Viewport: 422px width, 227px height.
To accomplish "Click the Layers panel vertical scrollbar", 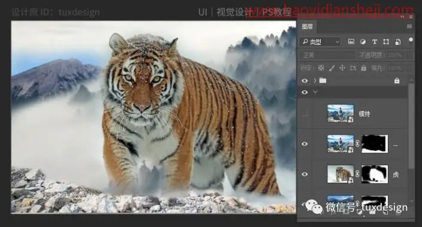I will [x=411, y=126].
